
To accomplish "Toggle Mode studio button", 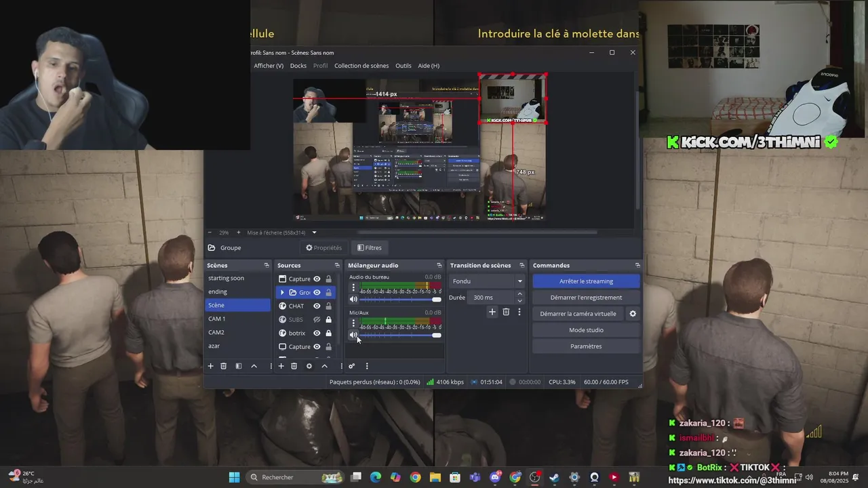I will pyautogui.click(x=586, y=330).
